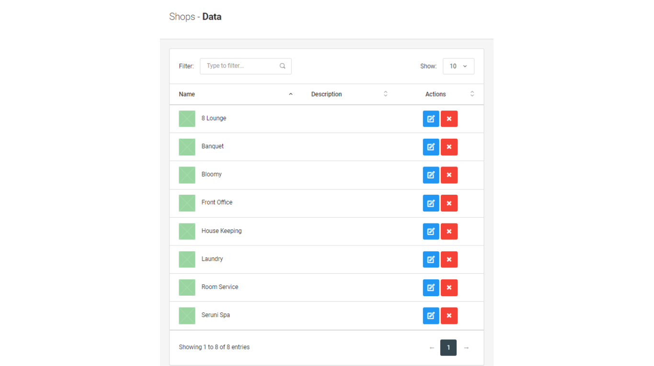The image size is (654, 366).
Task: Click the Front Office name text
Action: click(x=217, y=202)
